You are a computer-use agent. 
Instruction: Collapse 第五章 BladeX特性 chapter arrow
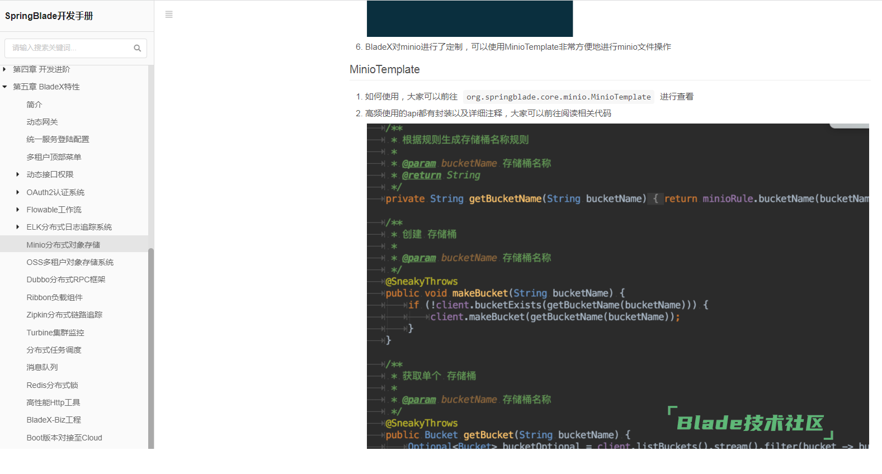(4, 87)
